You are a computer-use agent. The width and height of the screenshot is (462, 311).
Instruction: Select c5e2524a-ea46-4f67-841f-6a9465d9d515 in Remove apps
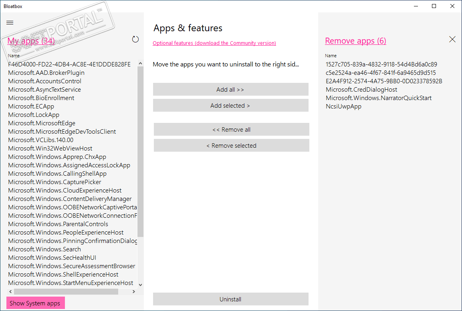[381, 73]
